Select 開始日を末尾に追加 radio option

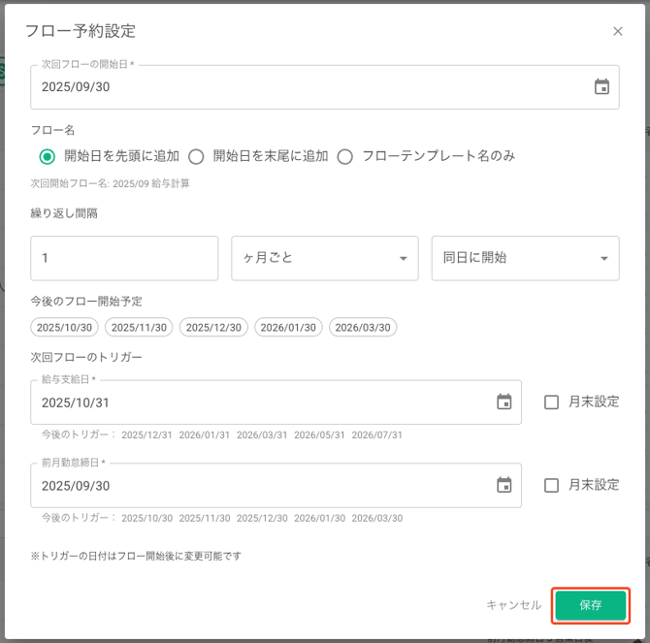(196, 156)
